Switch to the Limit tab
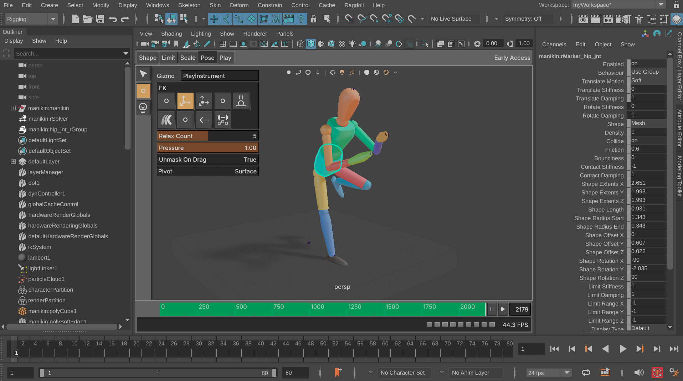This screenshot has width=683, height=381. point(168,58)
